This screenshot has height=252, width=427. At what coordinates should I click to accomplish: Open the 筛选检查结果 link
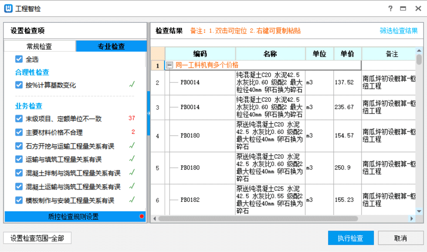pyautogui.click(x=398, y=31)
